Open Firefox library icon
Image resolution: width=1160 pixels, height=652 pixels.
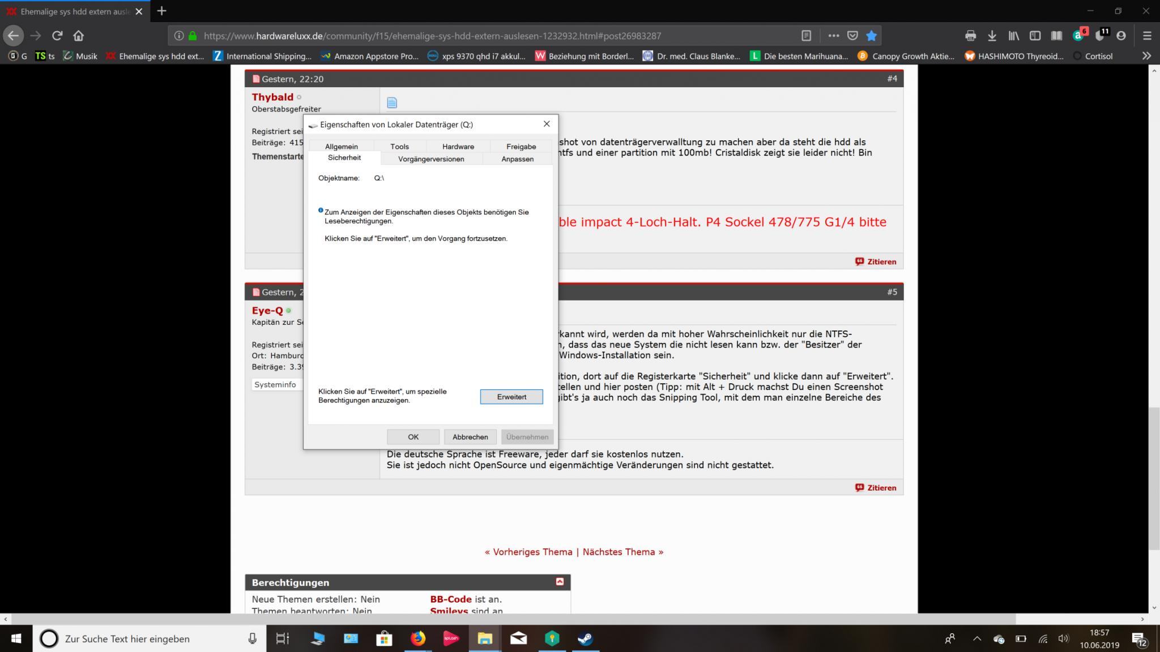click(1013, 36)
